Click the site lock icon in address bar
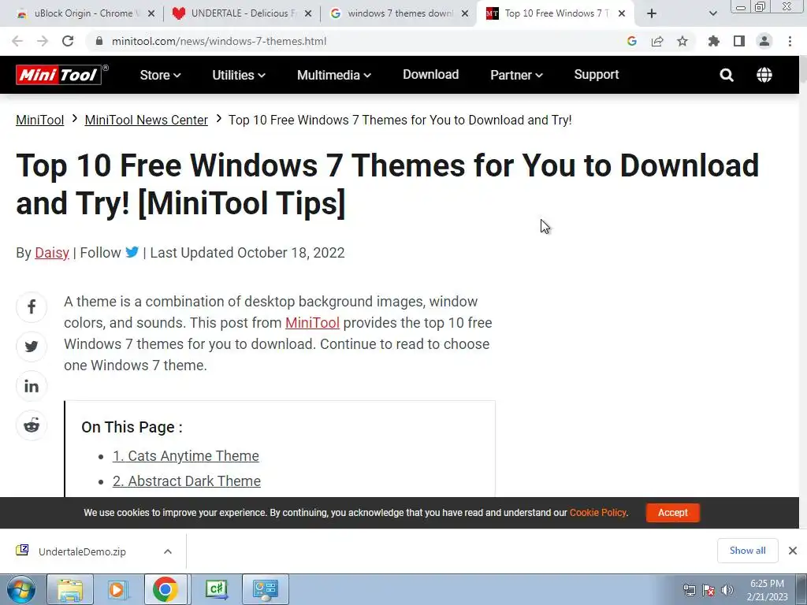This screenshot has width=807, height=605. (99, 41)
